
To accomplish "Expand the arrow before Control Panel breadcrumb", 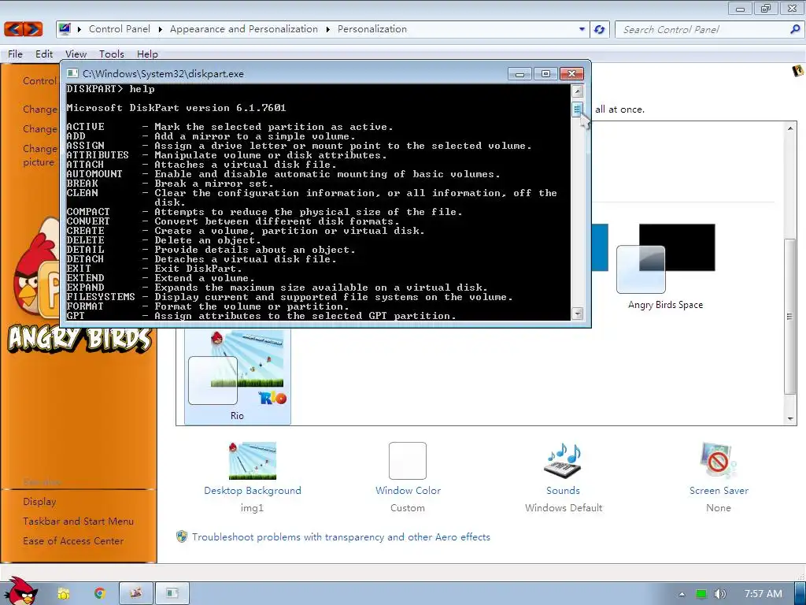I will pyautogui.click(x=79, y=29).
